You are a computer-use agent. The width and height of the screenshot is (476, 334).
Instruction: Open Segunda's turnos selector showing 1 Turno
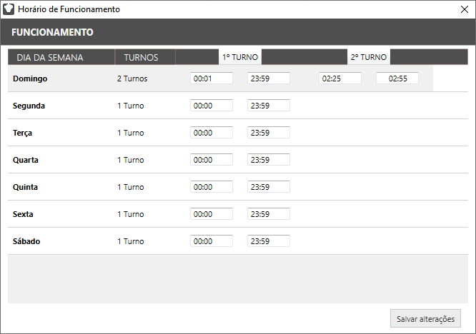coord(131,106)
